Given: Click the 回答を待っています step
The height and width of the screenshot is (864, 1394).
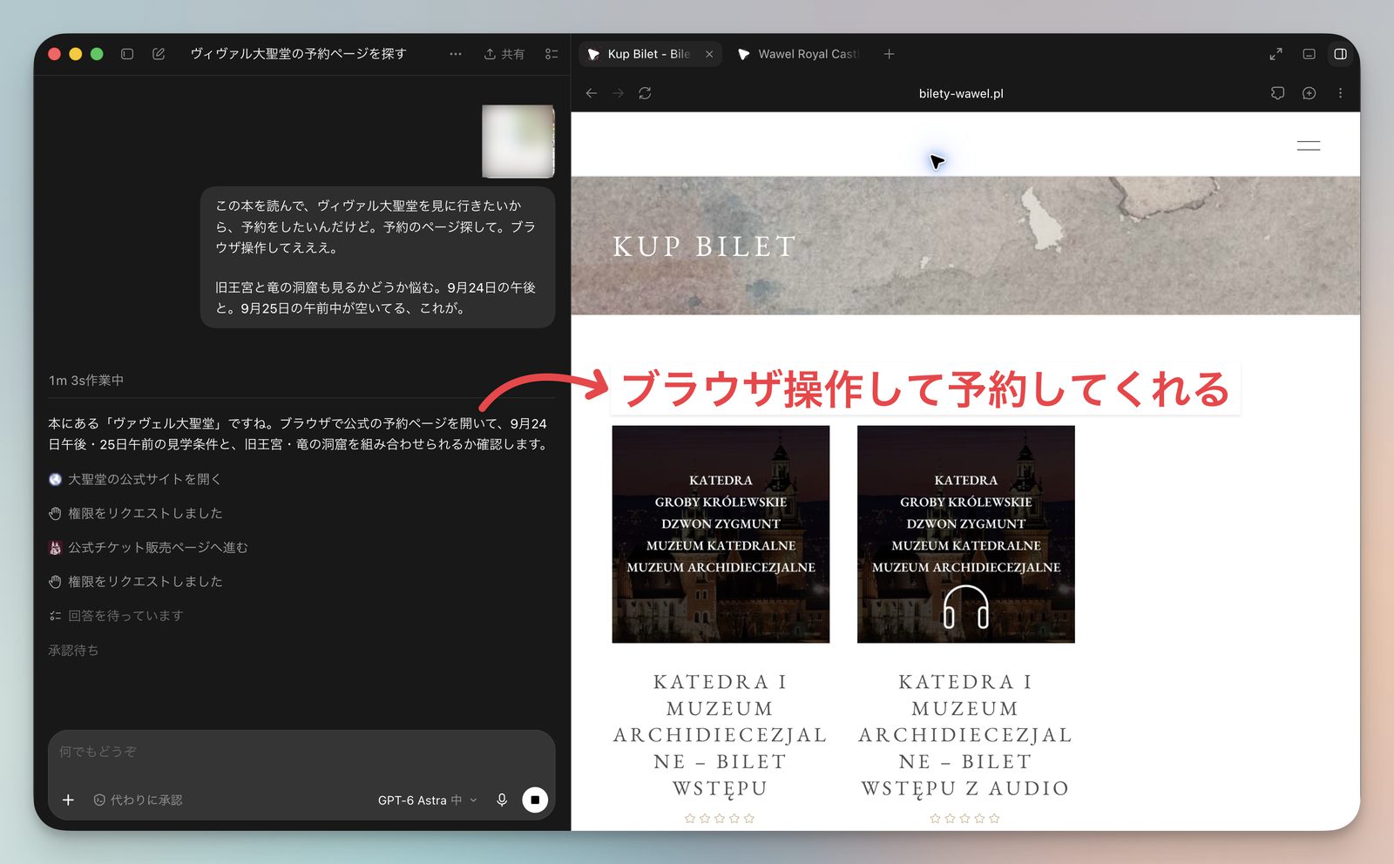Looking at the screenshot, I should 116,616.
